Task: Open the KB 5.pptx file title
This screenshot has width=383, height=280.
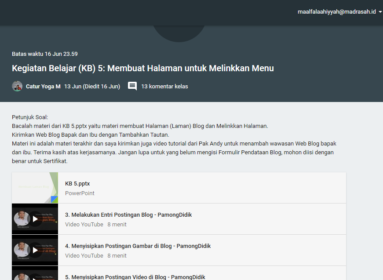Action: 77,184
